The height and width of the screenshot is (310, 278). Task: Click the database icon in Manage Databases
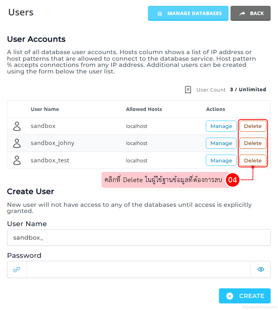[160, 14]
